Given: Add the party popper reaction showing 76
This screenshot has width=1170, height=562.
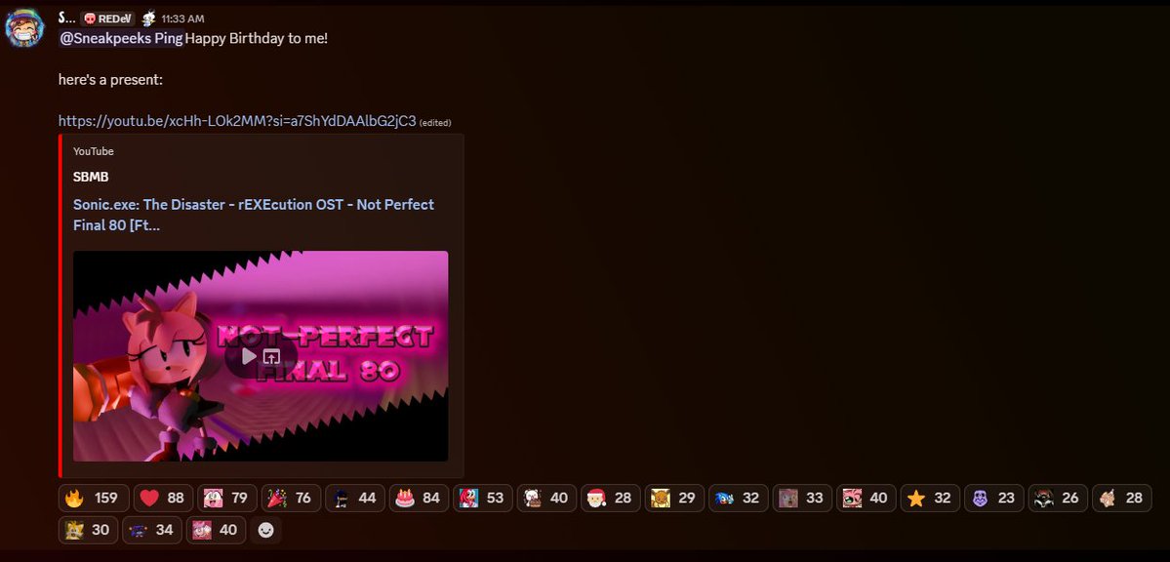Looking at the screenshot, I should 291,498.
